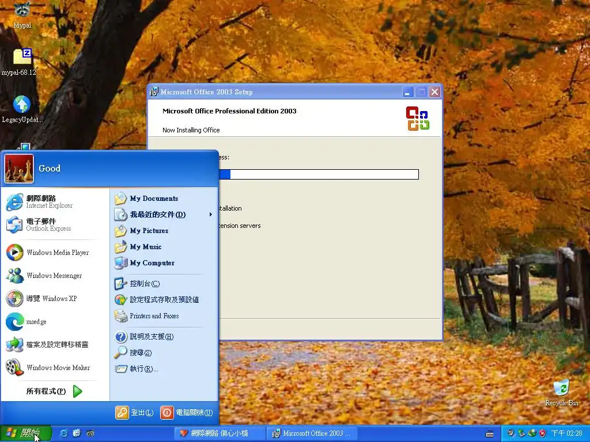Viewport: 590px width, 442px height.
Task: Click the second Quick Launch email icon
Action: click(x=77, y=433)
